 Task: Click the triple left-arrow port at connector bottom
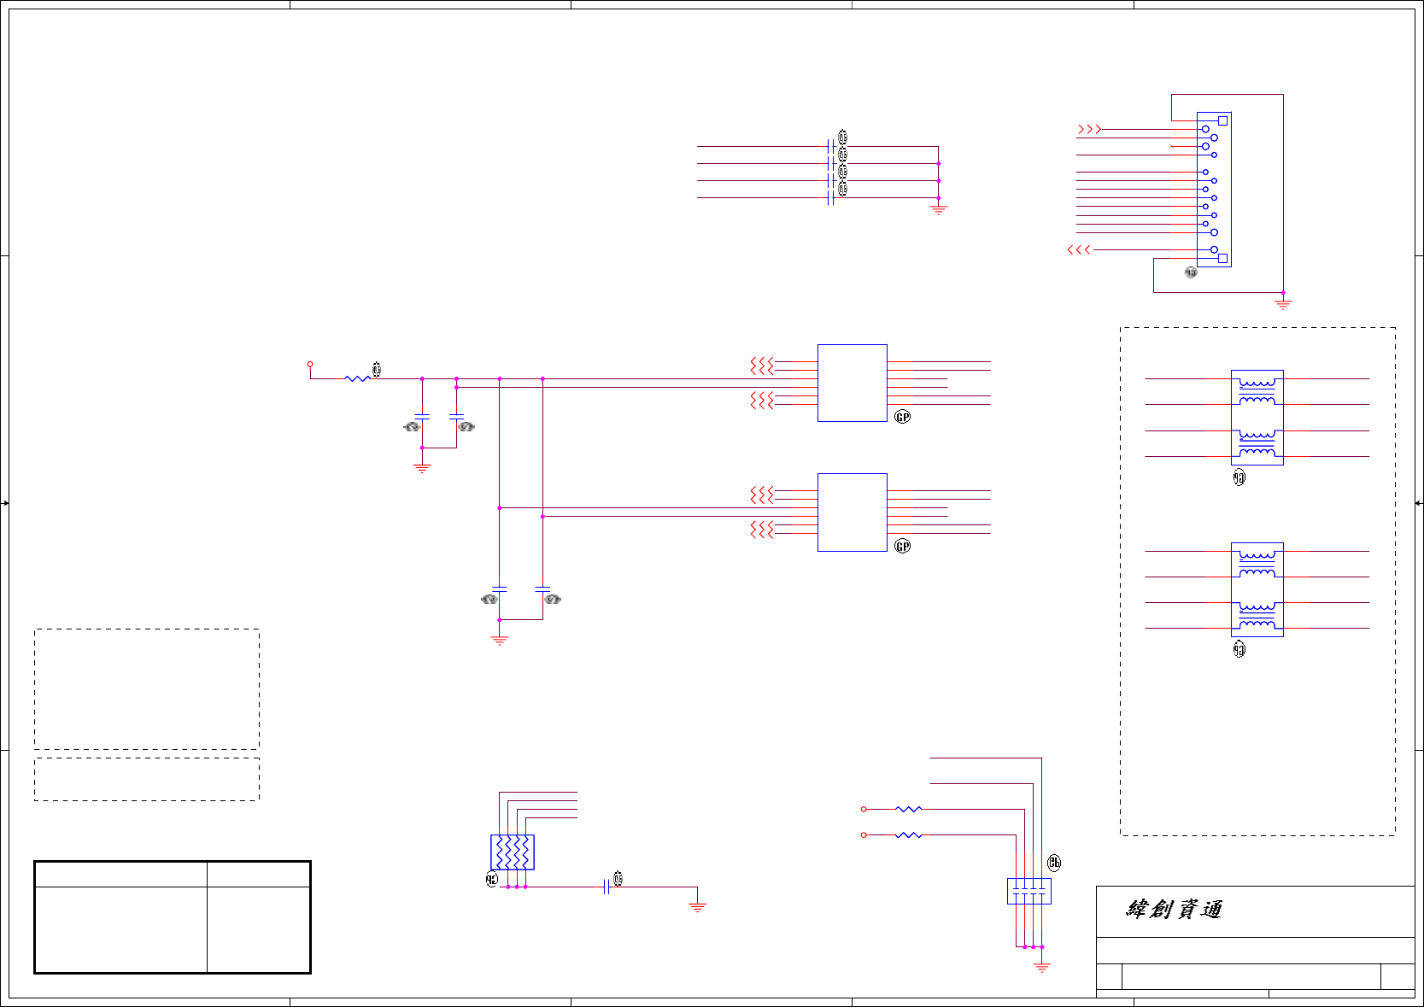pyautogui.click(x=1079, y=249)
